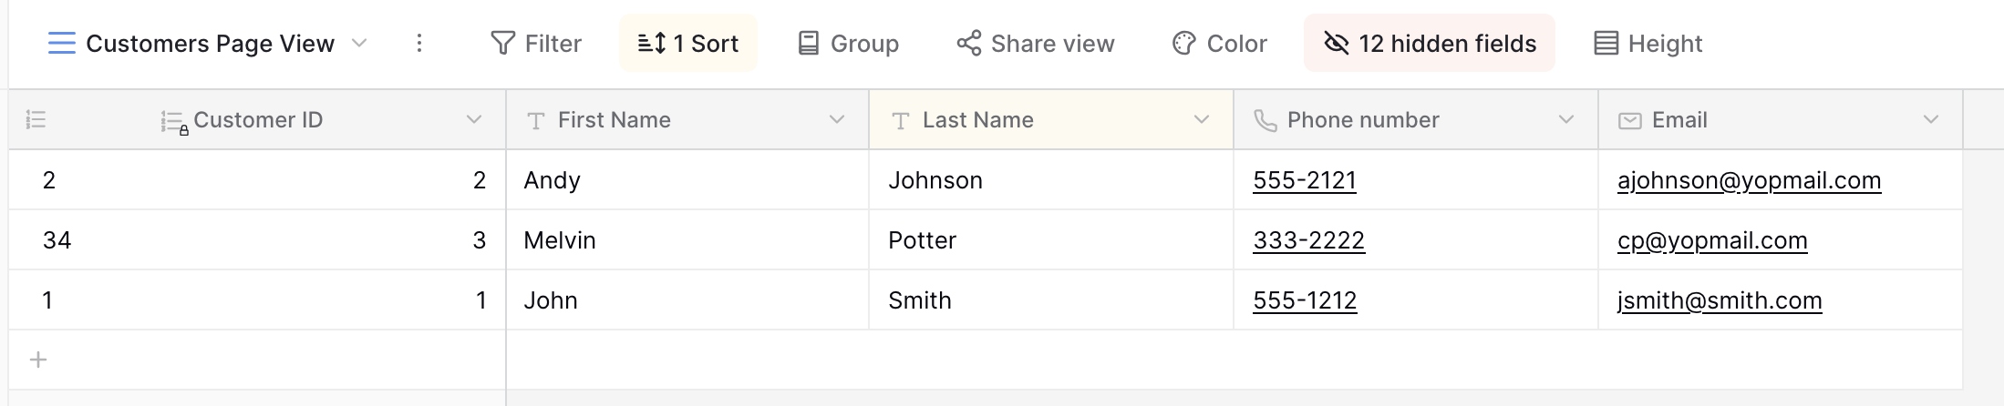The image size is (2004, 406).
Task: Select the Phone number column header
Action: pyautogui.click(x=1416, y=119)
